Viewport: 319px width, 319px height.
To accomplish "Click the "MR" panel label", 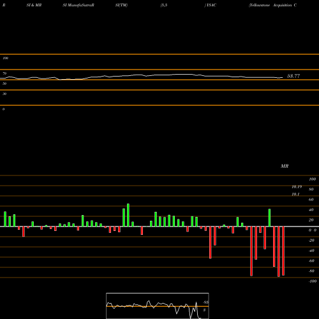I will (285, 166).
